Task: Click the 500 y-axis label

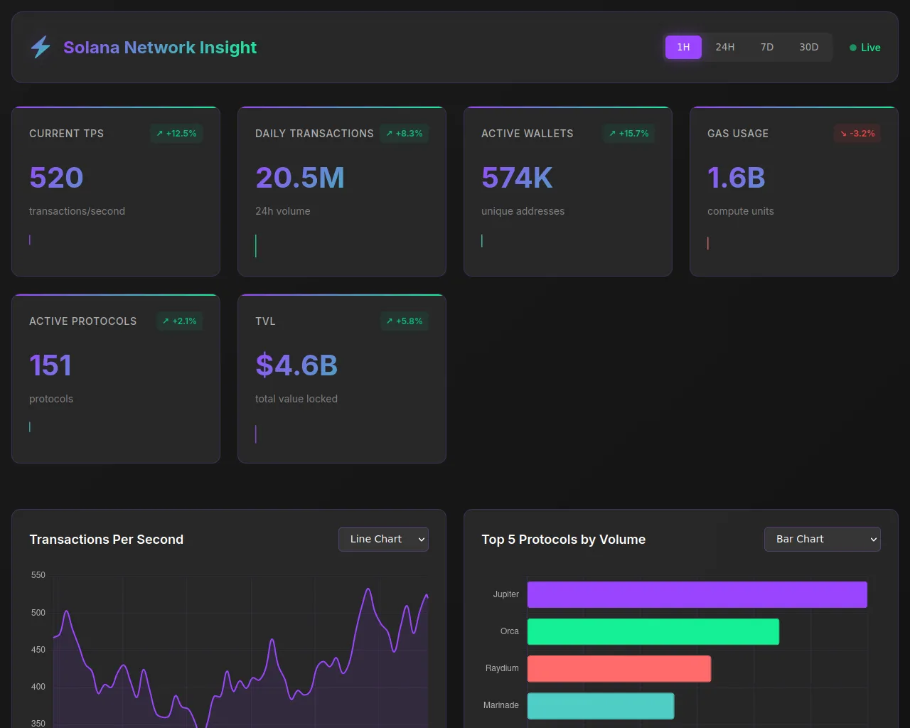Action: (38, 613)
